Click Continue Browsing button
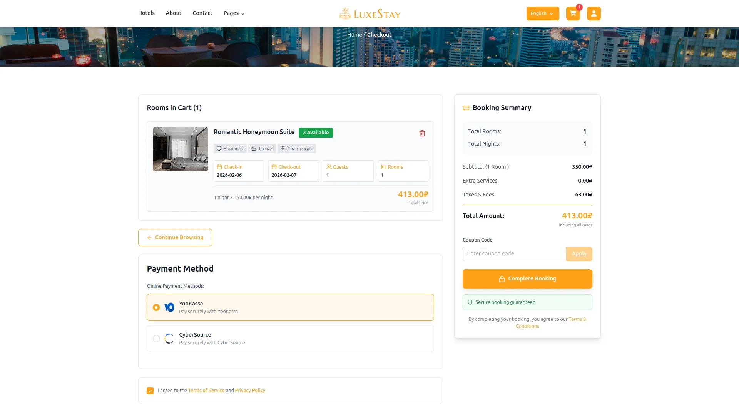Screen dimensions: 739x416 tap(175, 237)
